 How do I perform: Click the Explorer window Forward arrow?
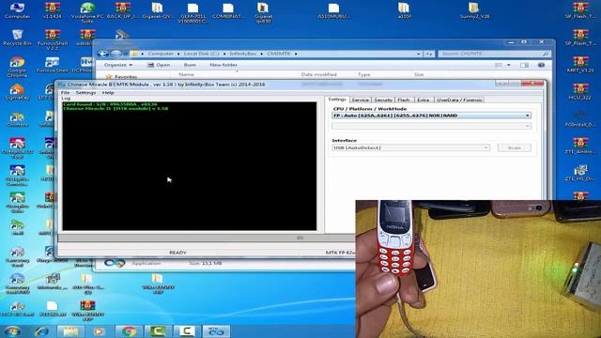(x=116, y=54)
